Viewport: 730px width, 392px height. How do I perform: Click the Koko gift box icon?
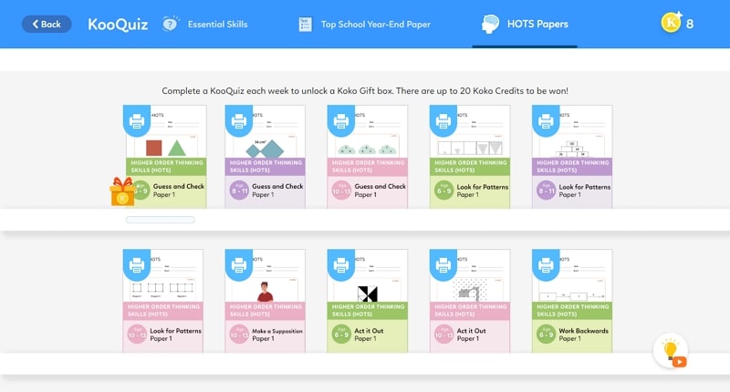(x=121, y=192)
